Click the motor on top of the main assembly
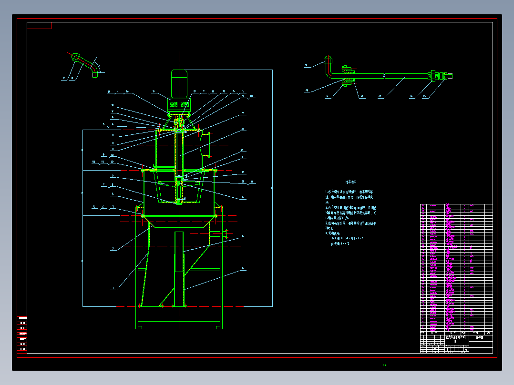This screenshot has width=514, height=385. click(179, 83)
